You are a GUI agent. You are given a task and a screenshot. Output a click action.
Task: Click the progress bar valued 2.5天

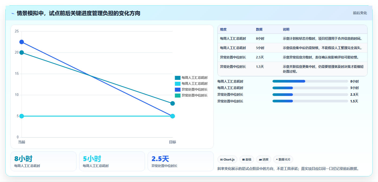click(310, 95)
